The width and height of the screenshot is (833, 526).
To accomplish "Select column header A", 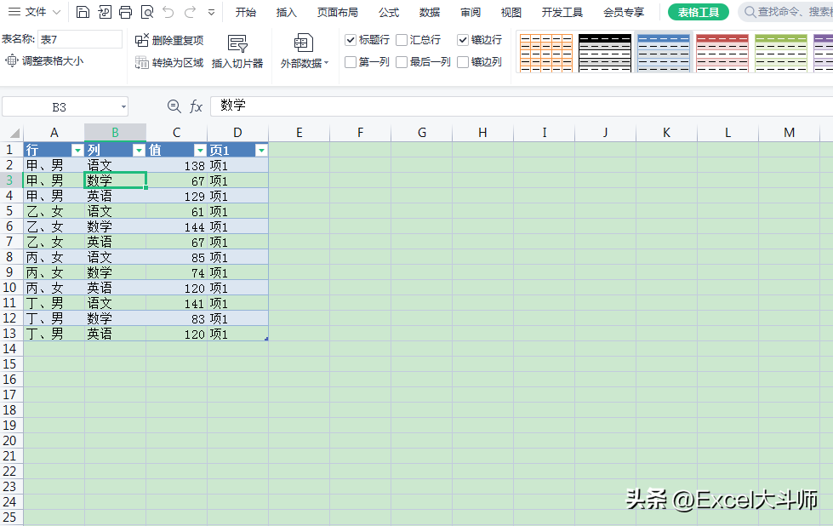I will 54,132.
